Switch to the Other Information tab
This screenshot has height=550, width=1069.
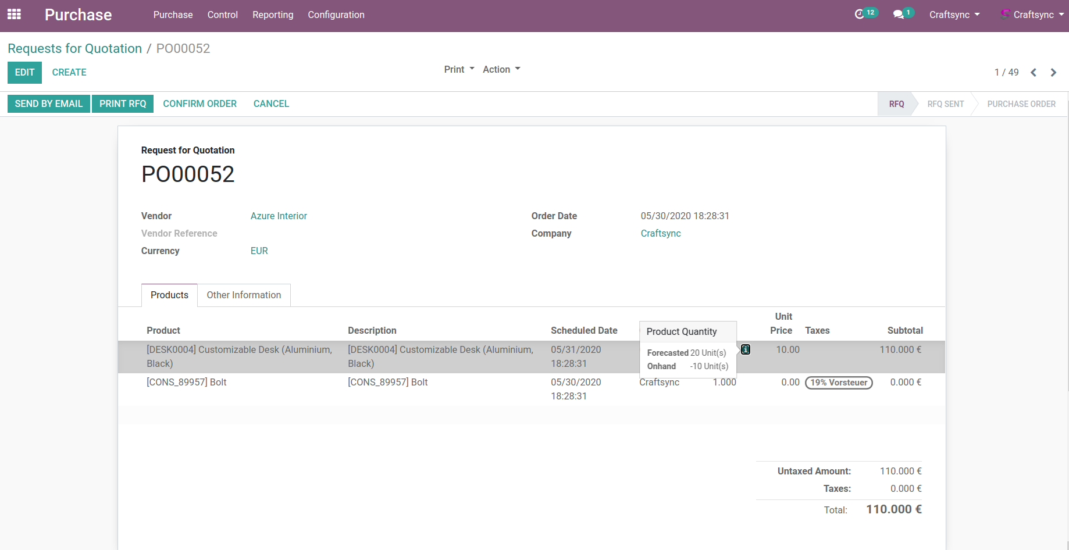pos(244,295)
